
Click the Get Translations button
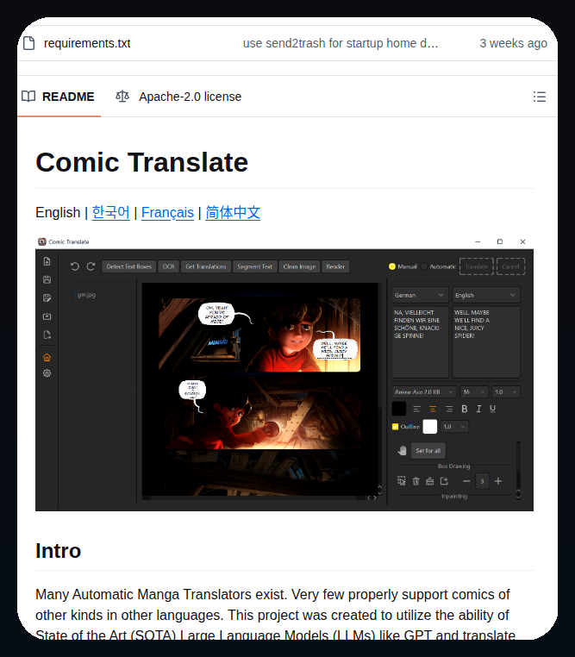pyautogui.click(x=206, y=266)
